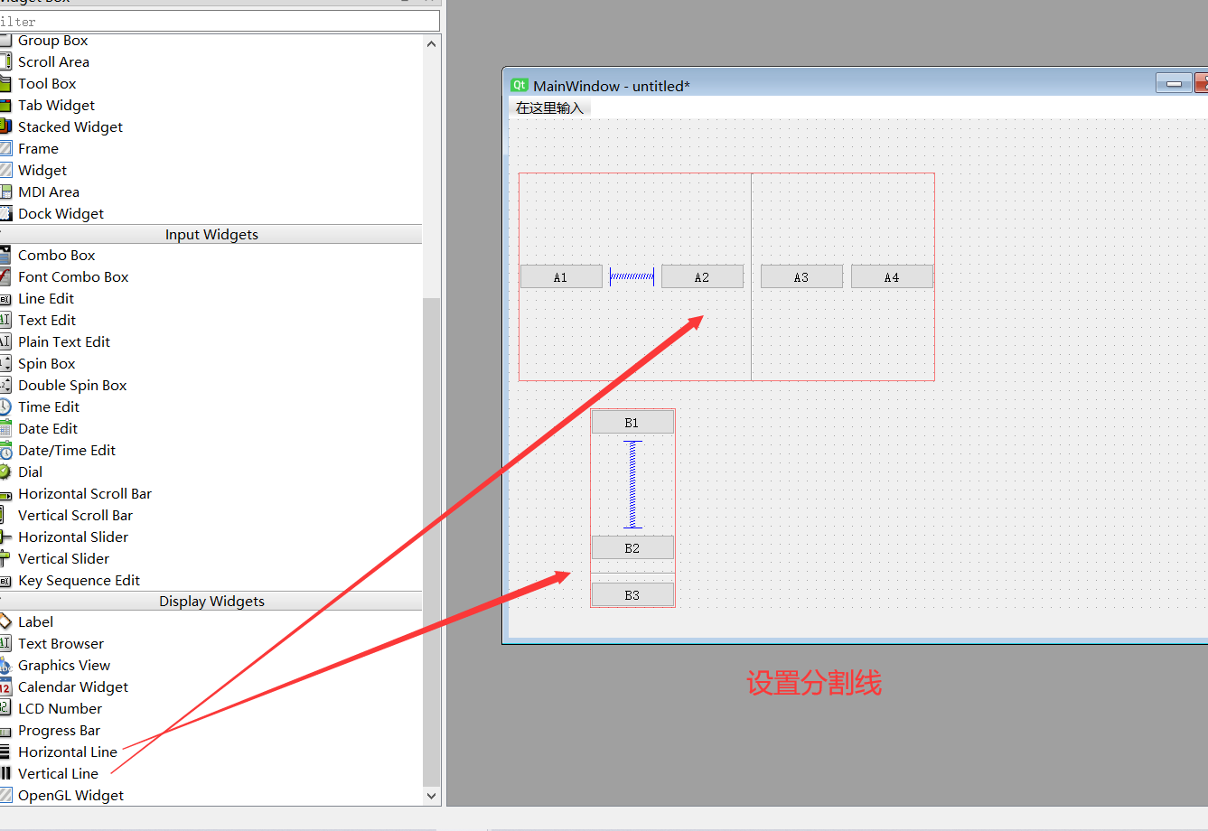Select the Tab Widget icon
Viewport: 1208px width, 831px height.
tap(5, 105)
